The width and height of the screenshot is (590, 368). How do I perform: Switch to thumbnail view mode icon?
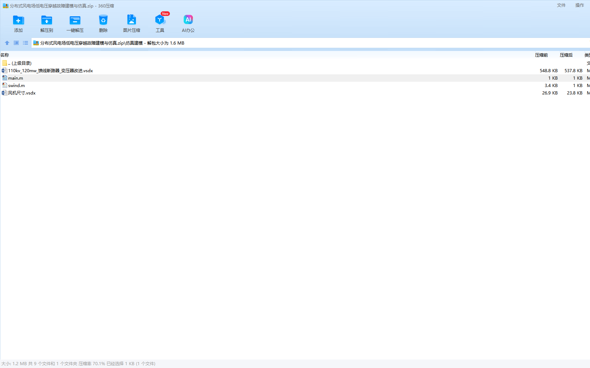coord(16,43)
